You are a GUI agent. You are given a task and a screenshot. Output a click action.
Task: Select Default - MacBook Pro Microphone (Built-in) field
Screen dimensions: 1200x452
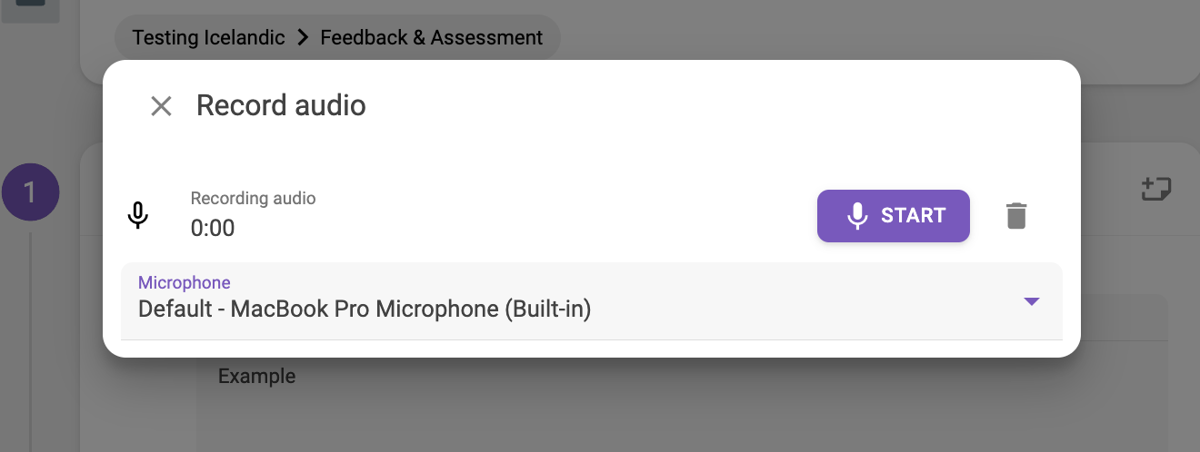592,301
